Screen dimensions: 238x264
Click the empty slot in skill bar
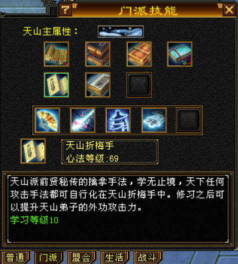(x=189, y=120)
